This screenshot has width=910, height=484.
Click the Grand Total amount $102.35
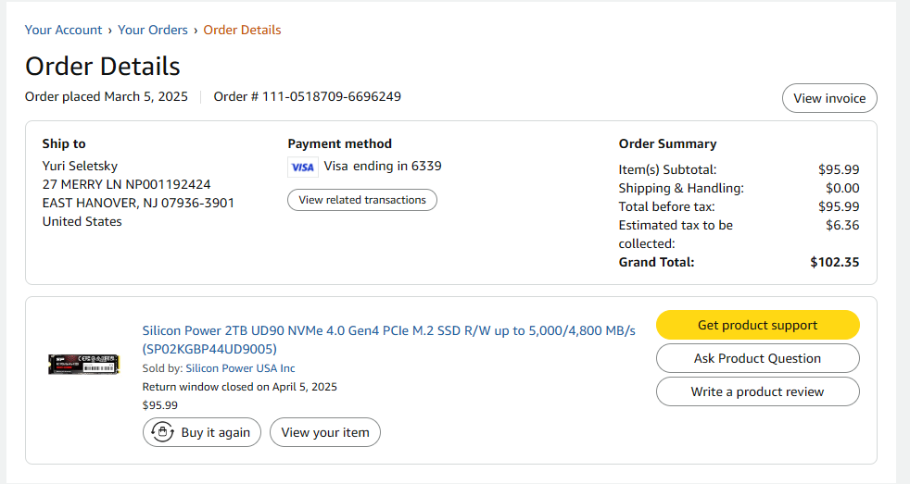[834, 262]
